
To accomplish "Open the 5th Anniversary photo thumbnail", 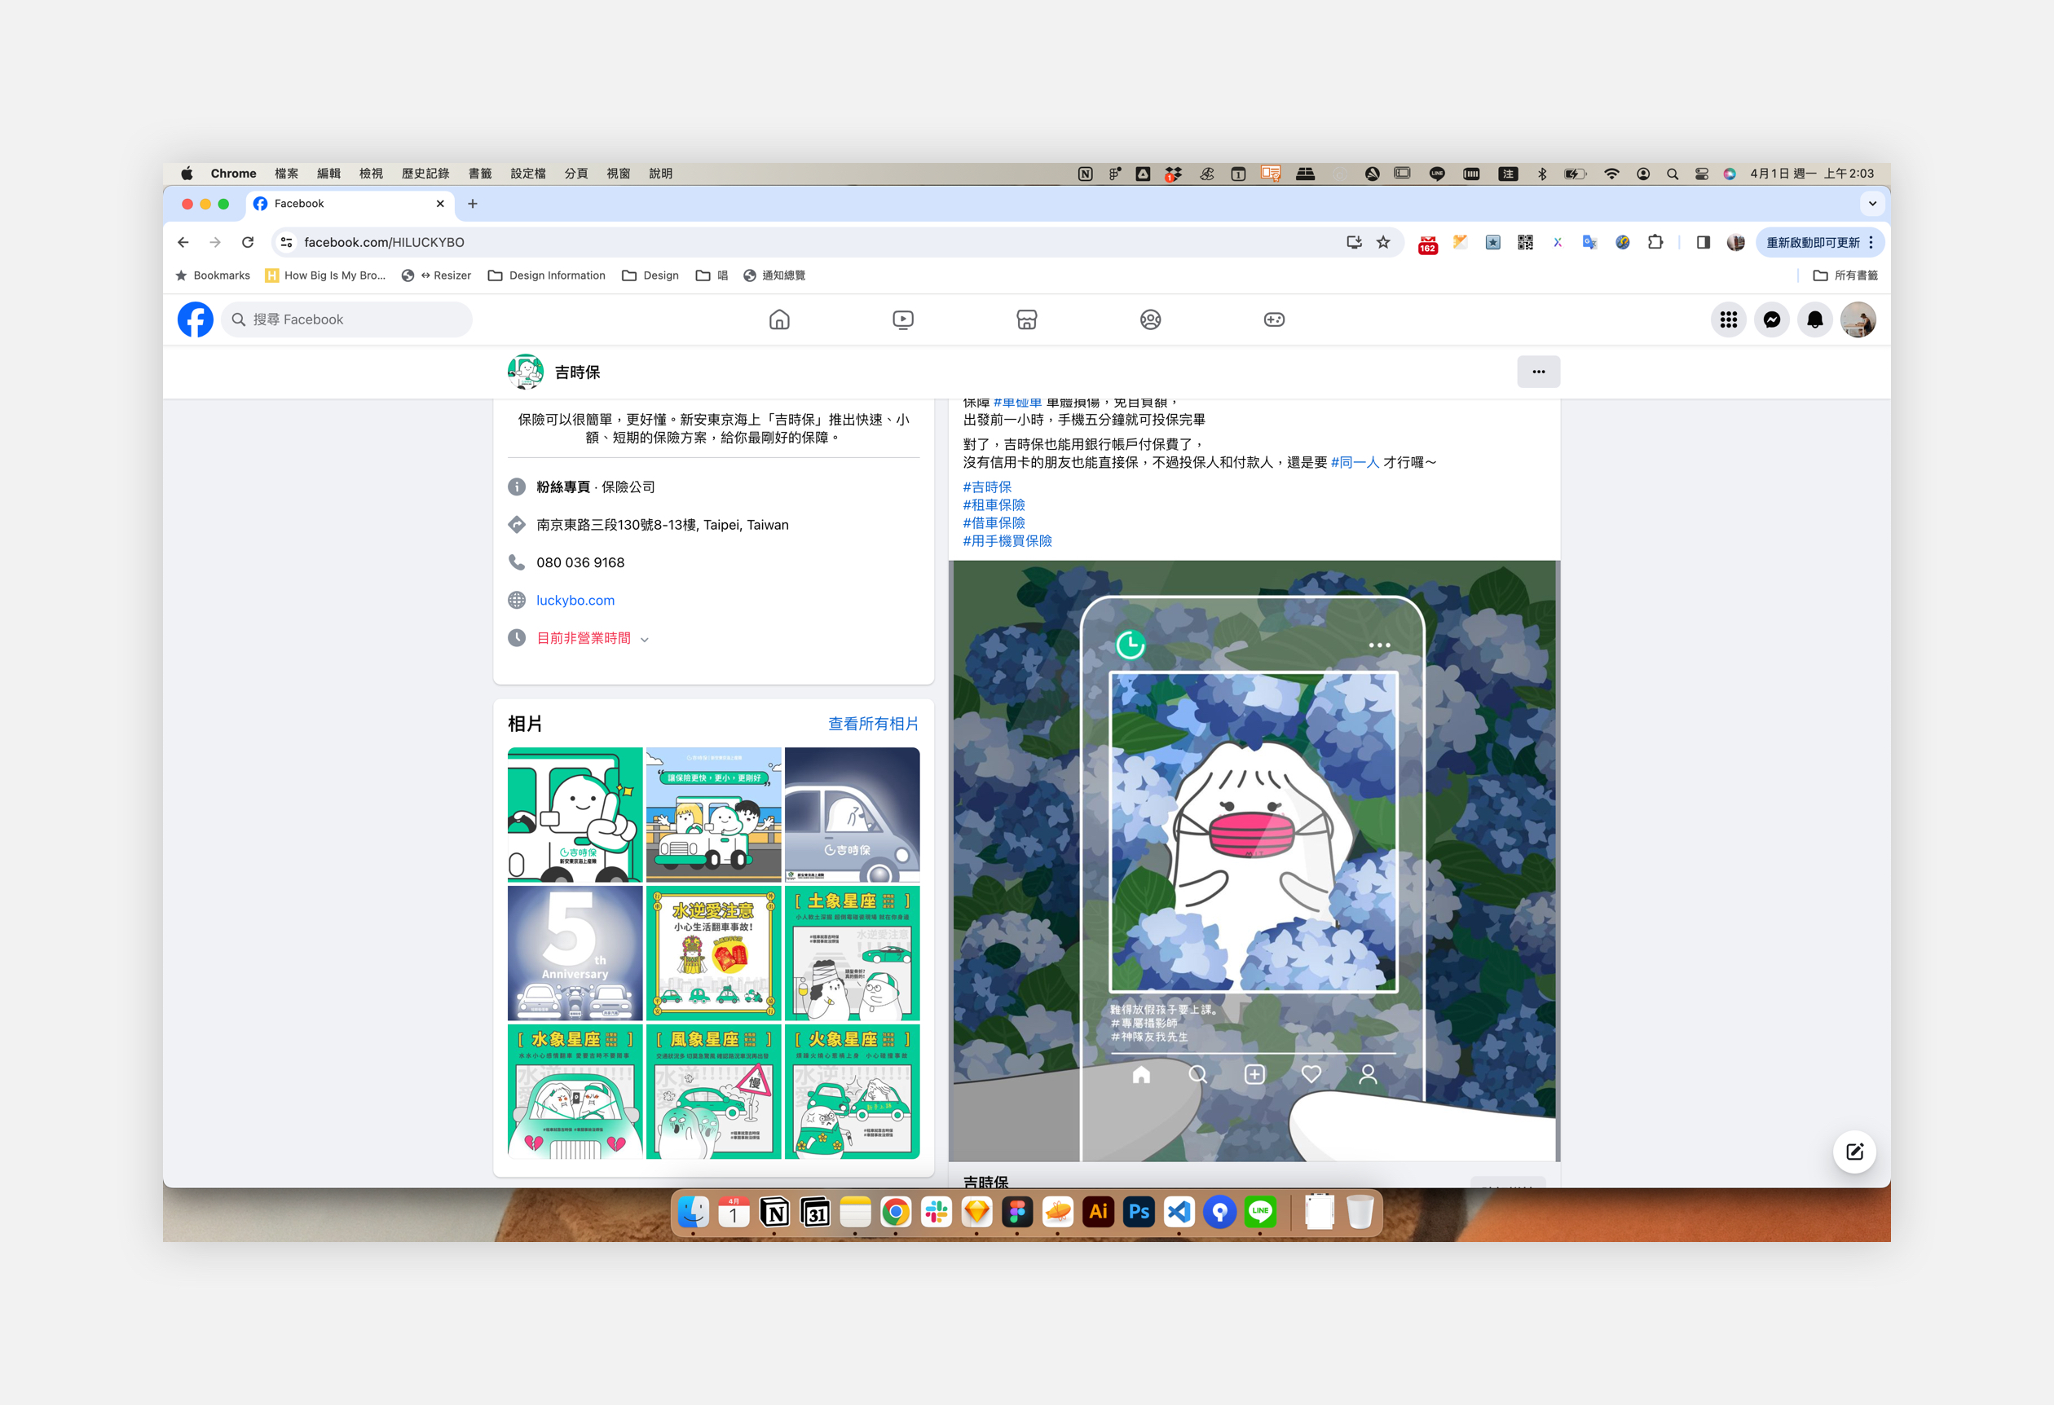I will coord(575,954).
